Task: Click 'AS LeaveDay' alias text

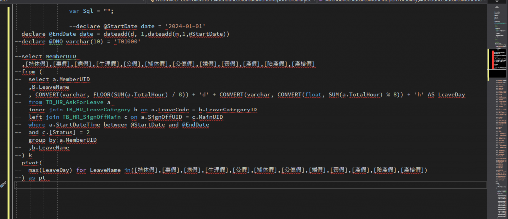Action: 446,95
